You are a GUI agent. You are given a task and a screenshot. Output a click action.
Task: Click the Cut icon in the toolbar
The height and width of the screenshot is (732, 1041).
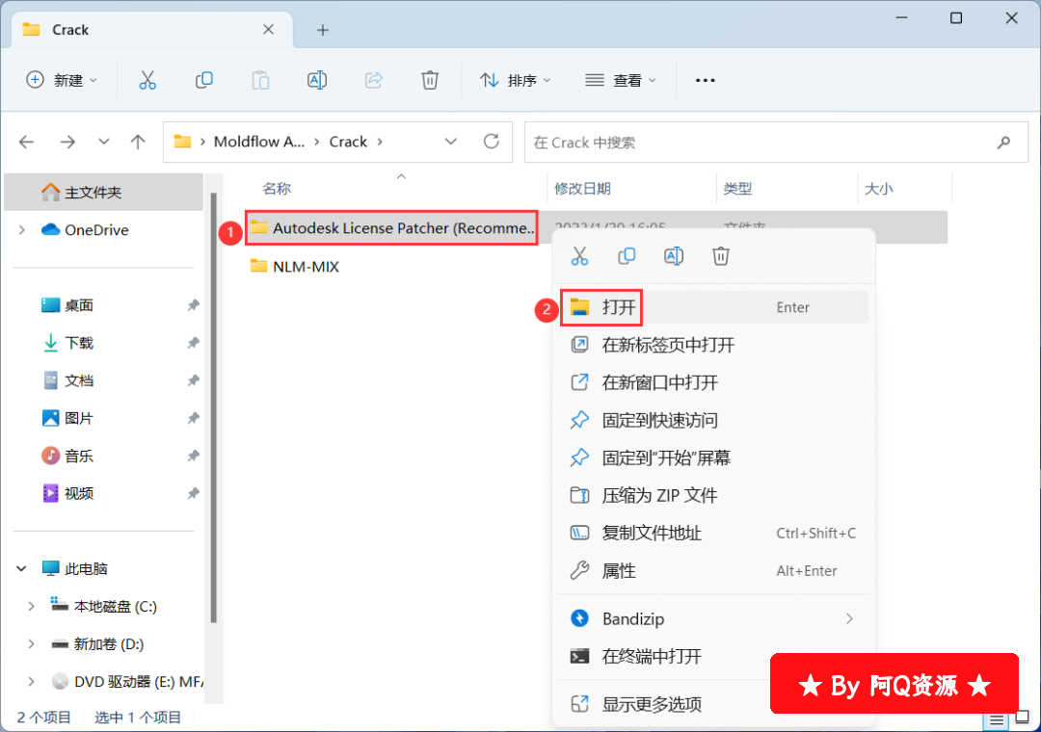coord(147,80)
